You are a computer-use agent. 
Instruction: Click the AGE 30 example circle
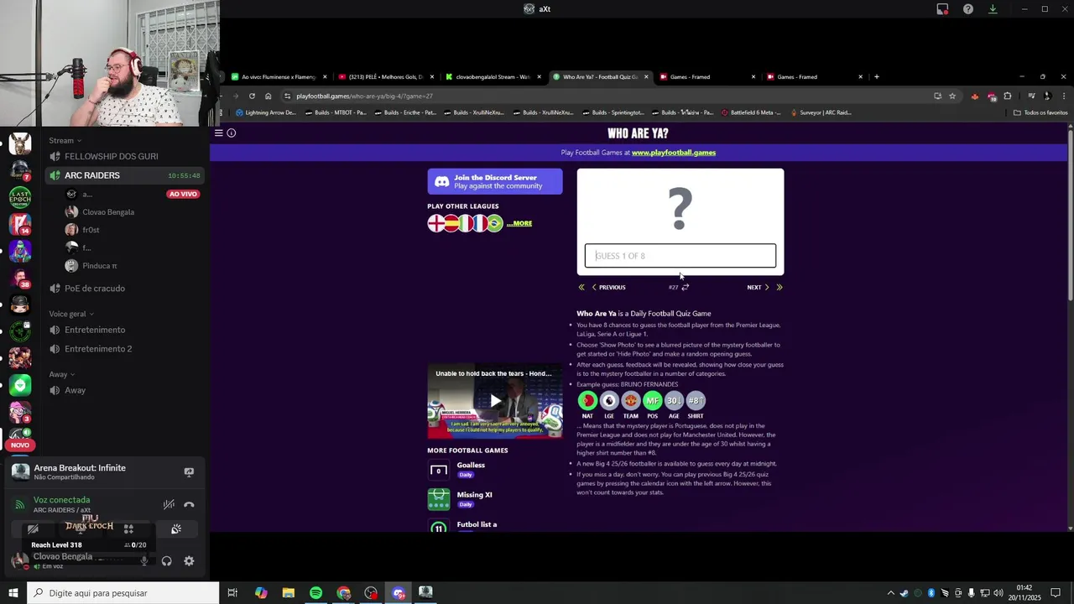tap(674, 401)
